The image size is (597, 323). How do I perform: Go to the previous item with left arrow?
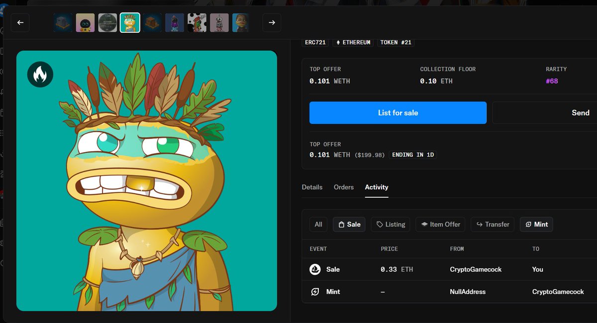point(20,22)
